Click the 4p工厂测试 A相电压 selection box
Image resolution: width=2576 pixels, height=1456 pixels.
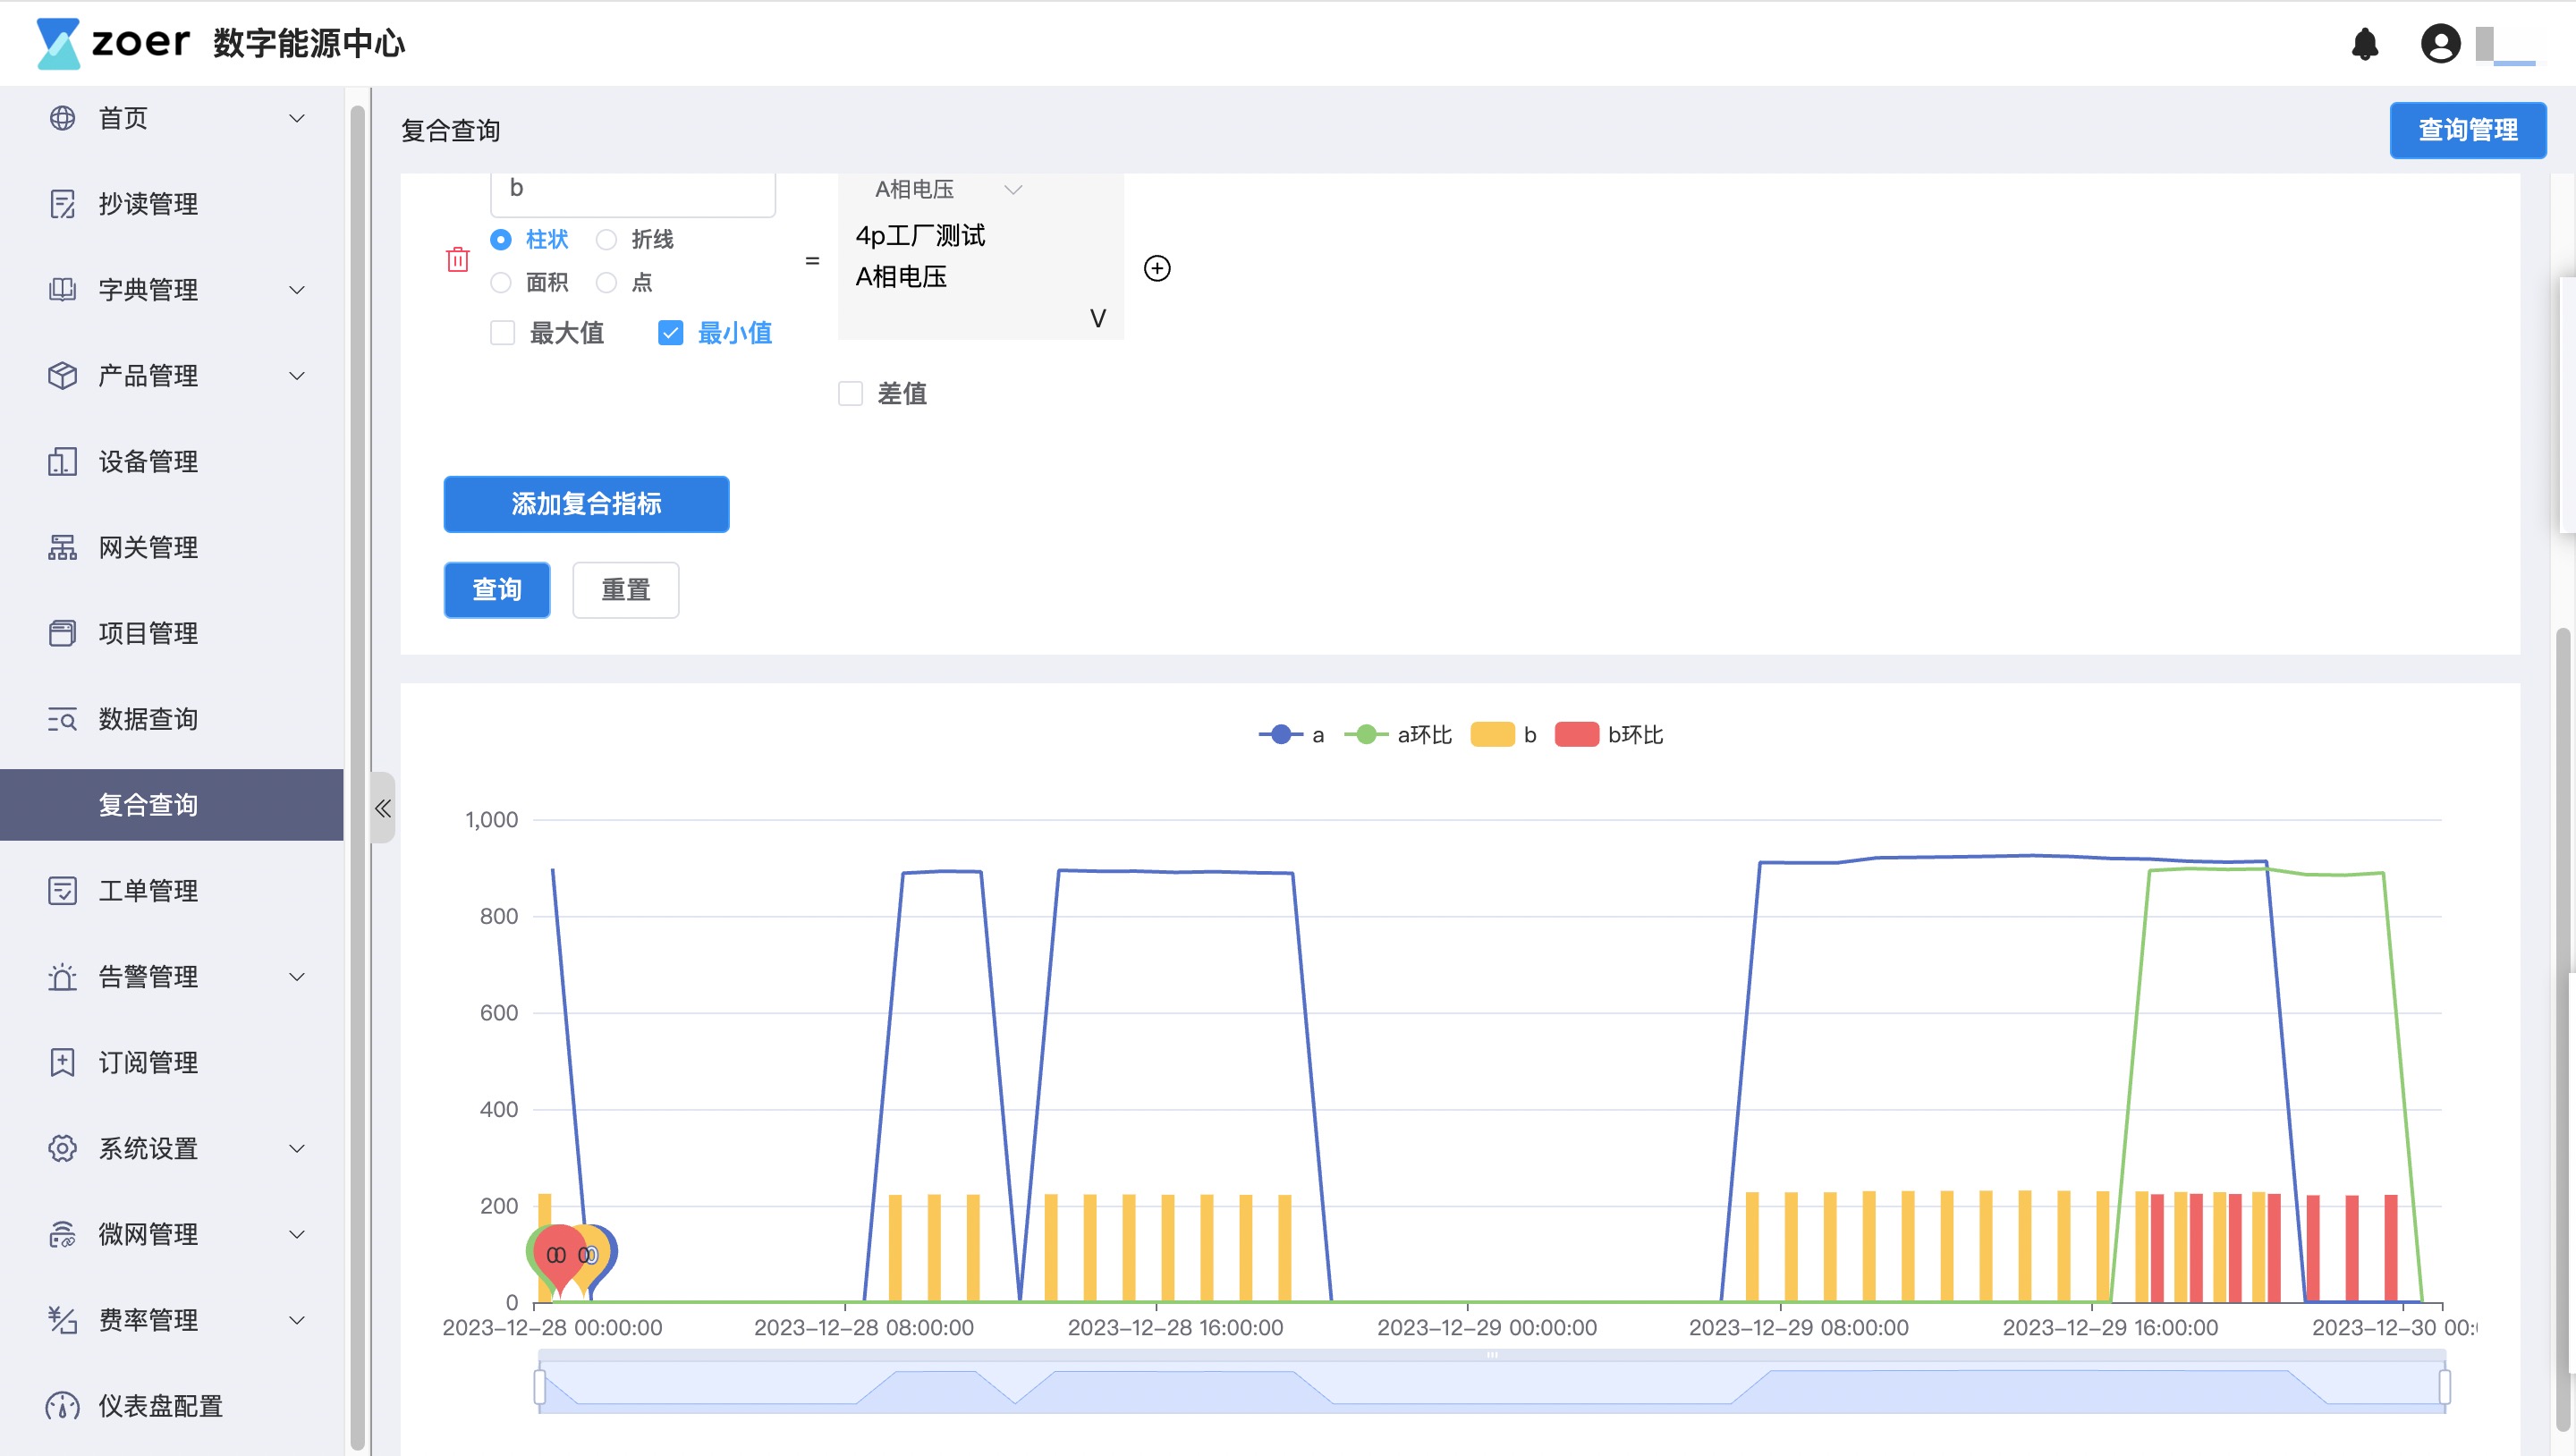(x=981, y=257)
